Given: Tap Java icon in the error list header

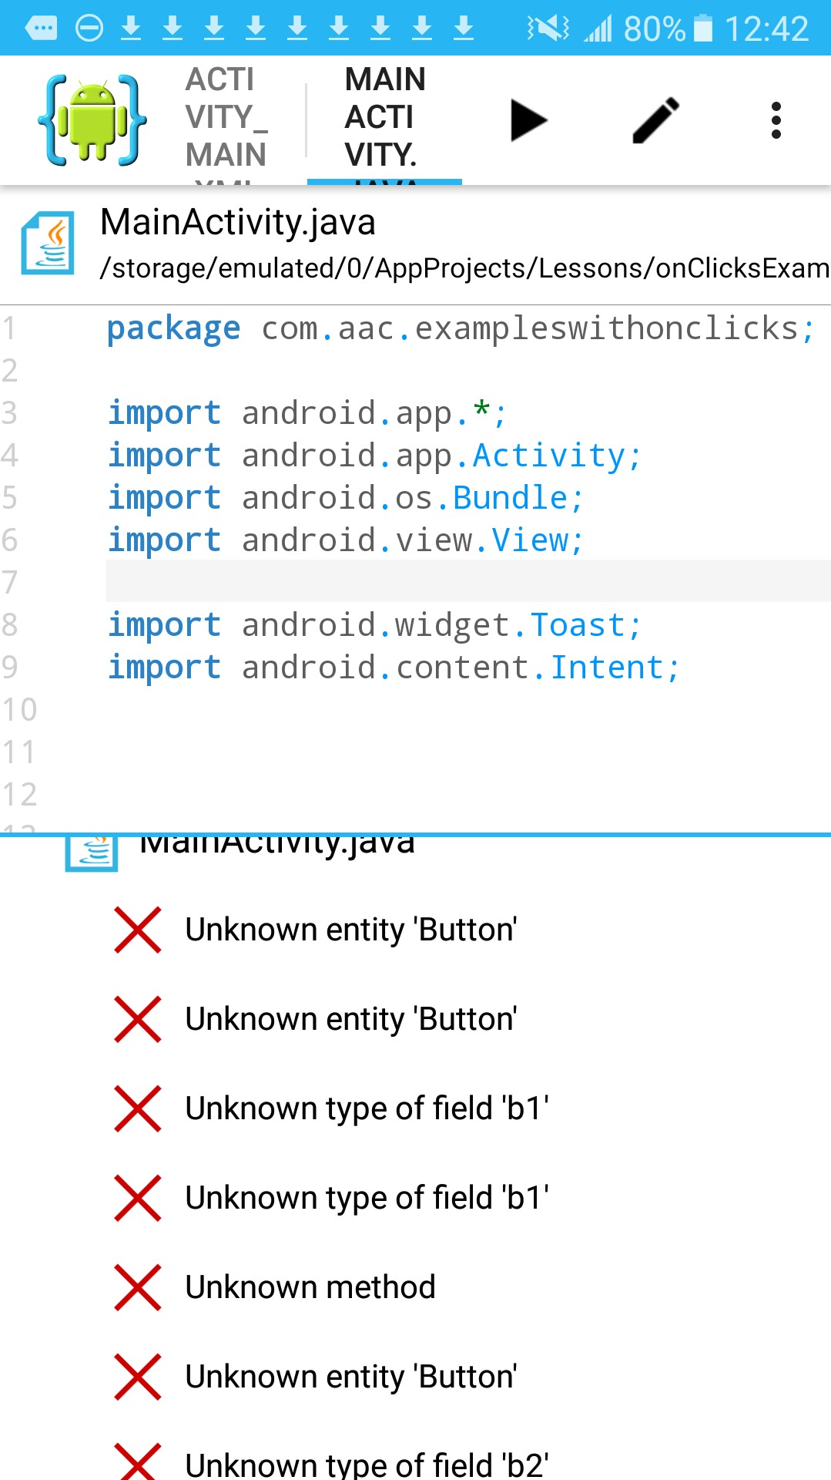Looking at the screenshot, I should coord(92,852).
